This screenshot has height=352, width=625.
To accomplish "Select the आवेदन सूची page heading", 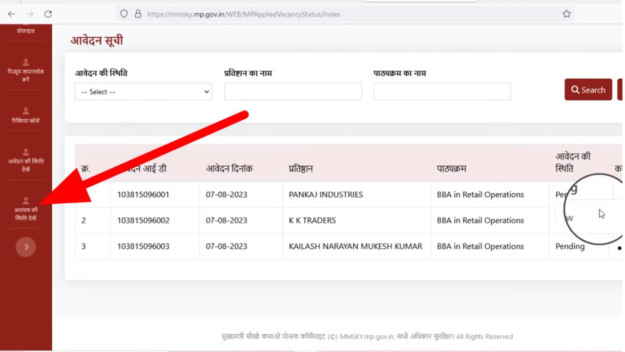I will click(96, 40).
